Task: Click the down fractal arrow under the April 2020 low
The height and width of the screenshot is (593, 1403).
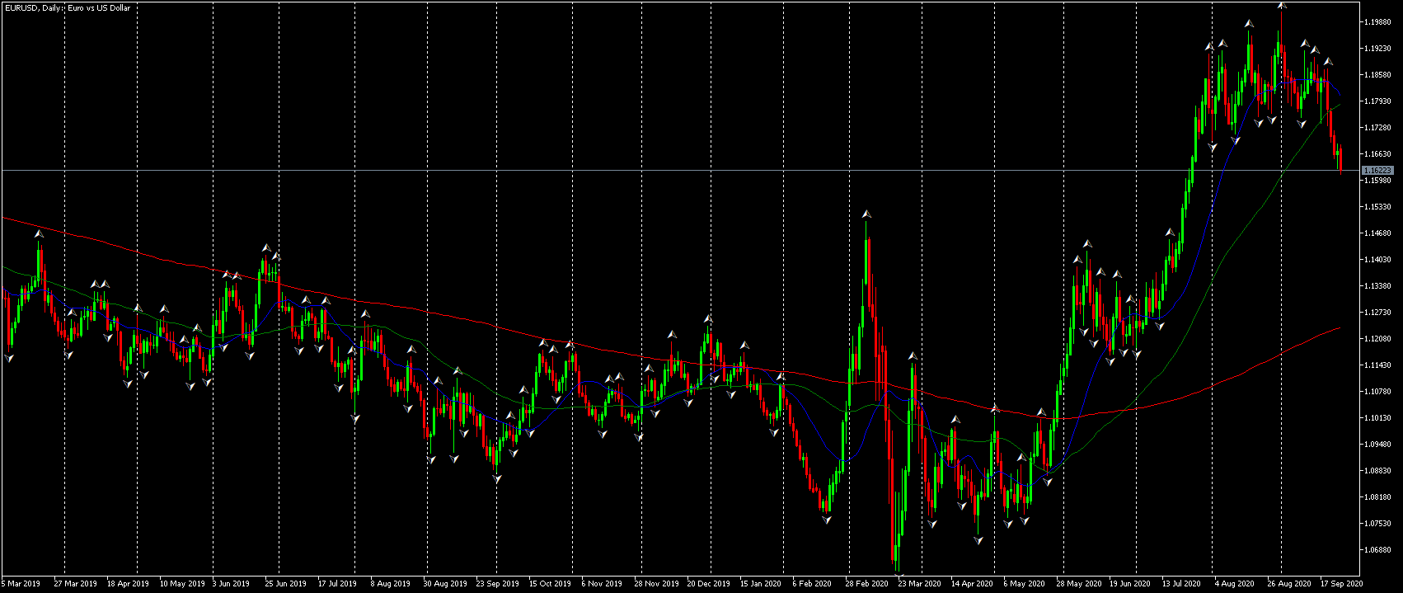Action: 978,540
